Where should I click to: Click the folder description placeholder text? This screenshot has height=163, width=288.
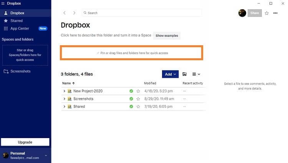point(106,35)
